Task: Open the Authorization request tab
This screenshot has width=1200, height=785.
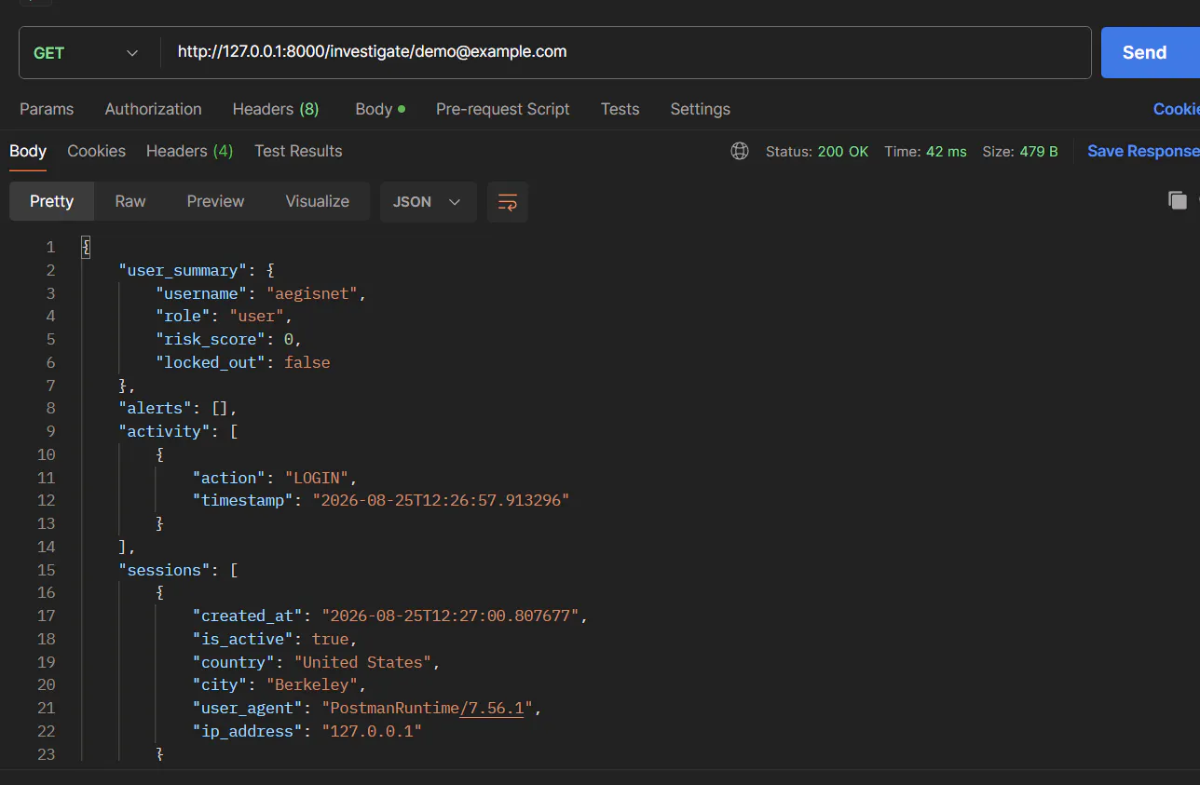Action: coord(153,109)
